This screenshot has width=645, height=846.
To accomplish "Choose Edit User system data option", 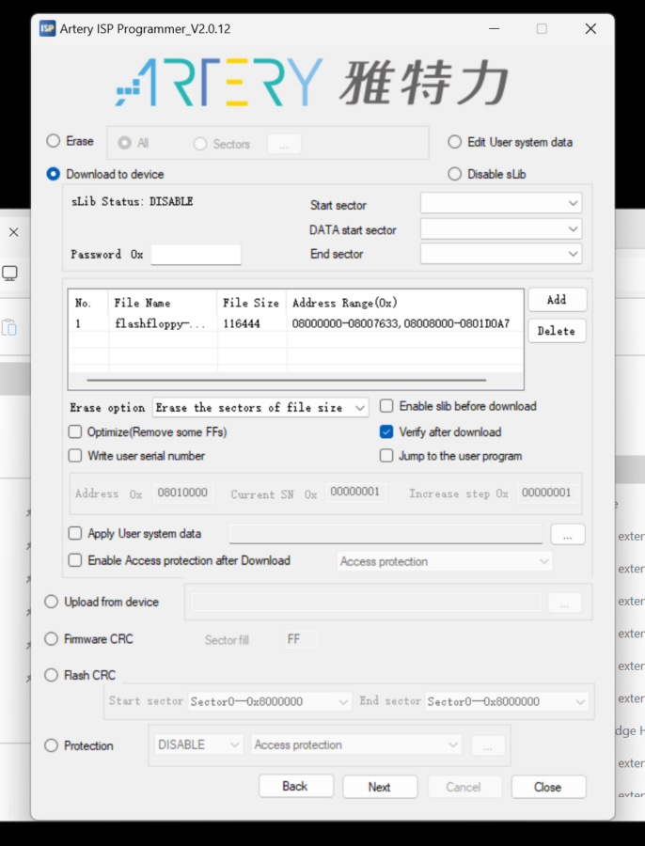I will [455, 142].
